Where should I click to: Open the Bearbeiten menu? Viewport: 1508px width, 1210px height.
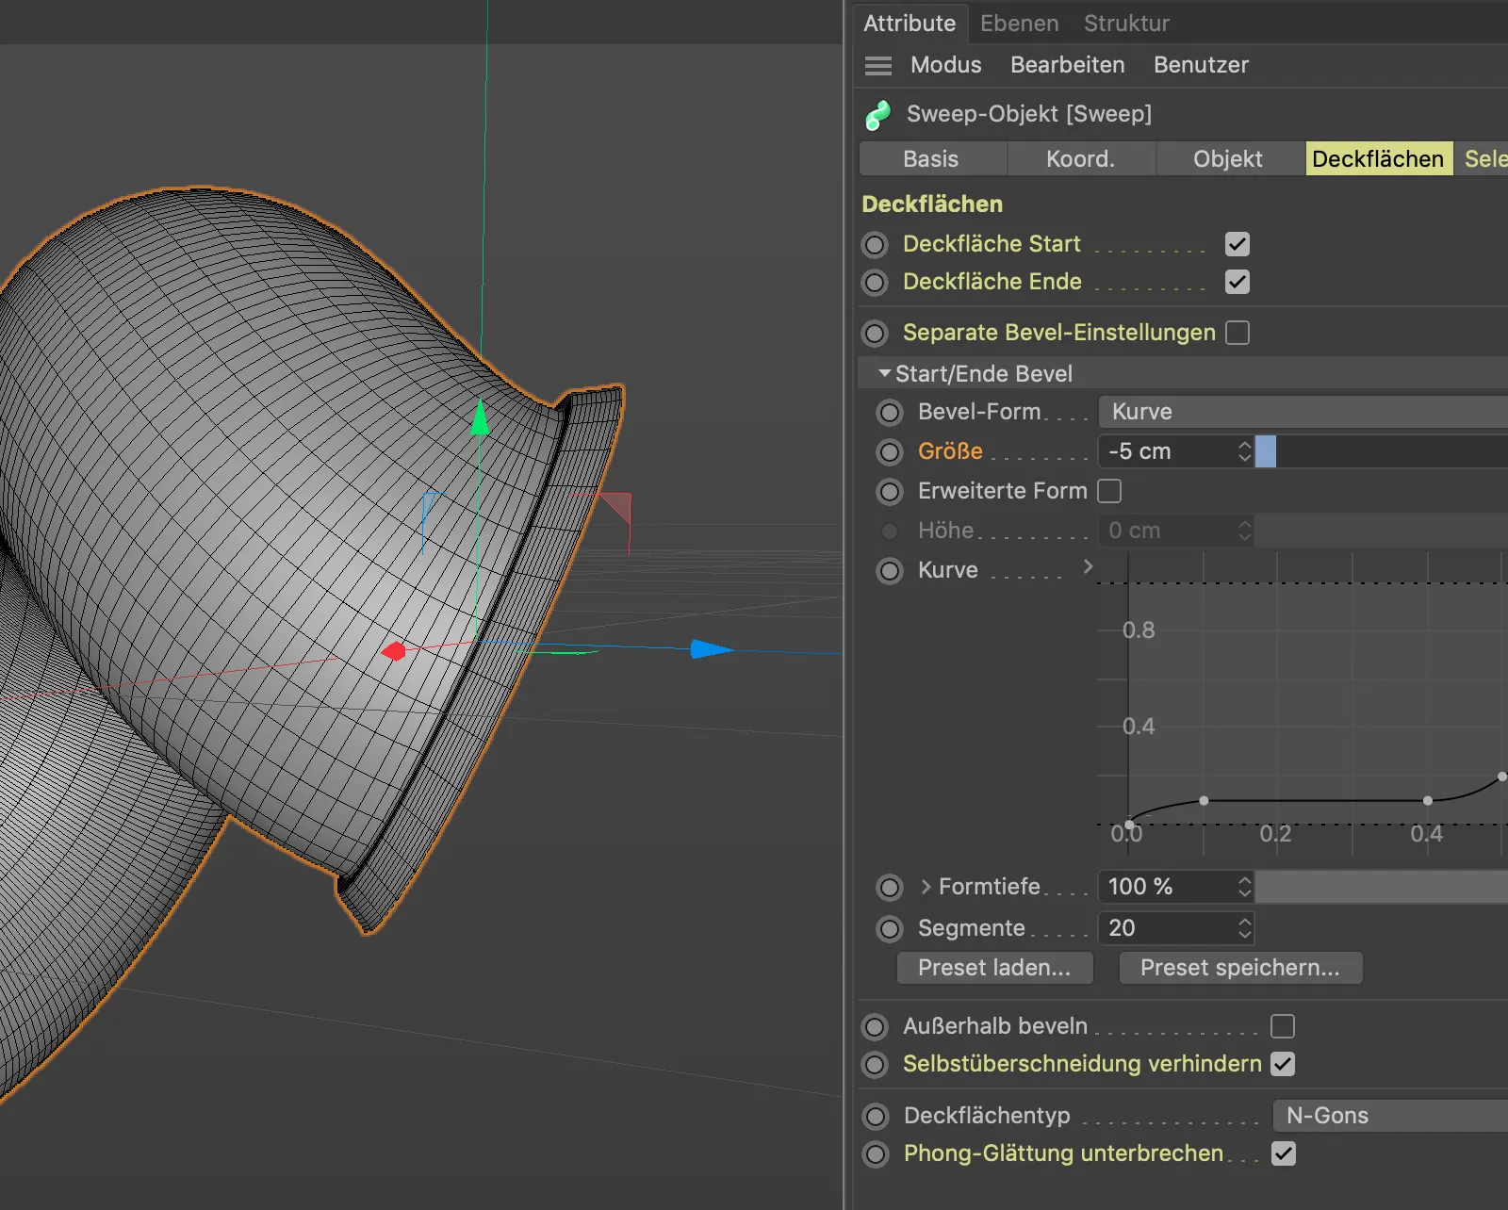(1067, 65)
